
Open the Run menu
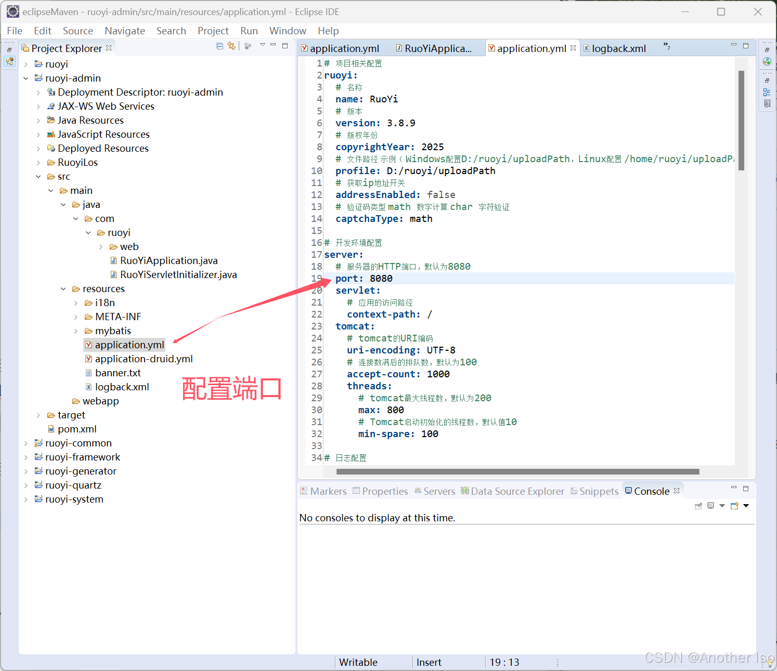coord(249,31)
